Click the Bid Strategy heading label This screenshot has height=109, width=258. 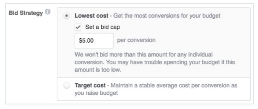pyautogui.click(x=26, y=13)
